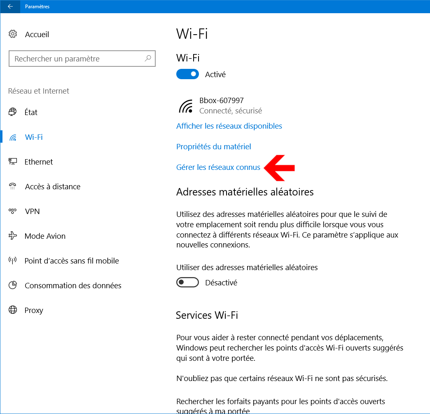Image resolution: width=430 pixels, height=414 pixels.
Task: Enable the random hardware addresses toggle
Action: click(187, 282)
